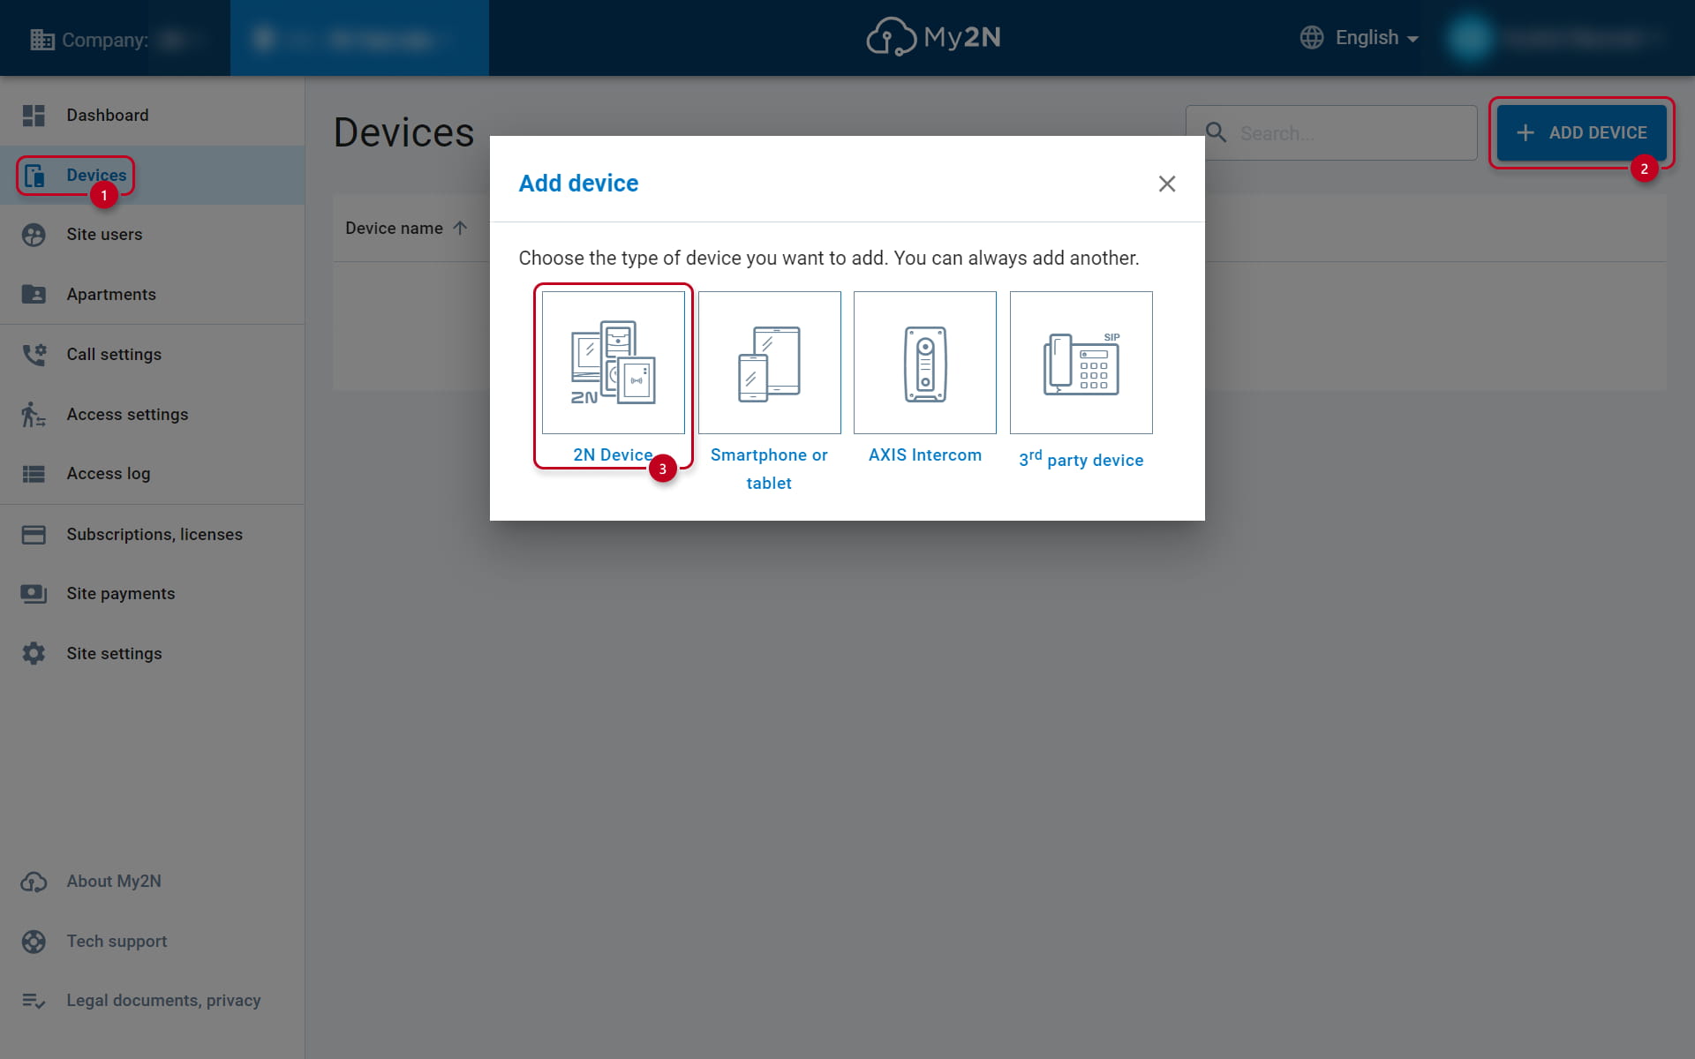Click the Company building icon
This screenshot has width=1695, height=1059.
pos(41,40)
